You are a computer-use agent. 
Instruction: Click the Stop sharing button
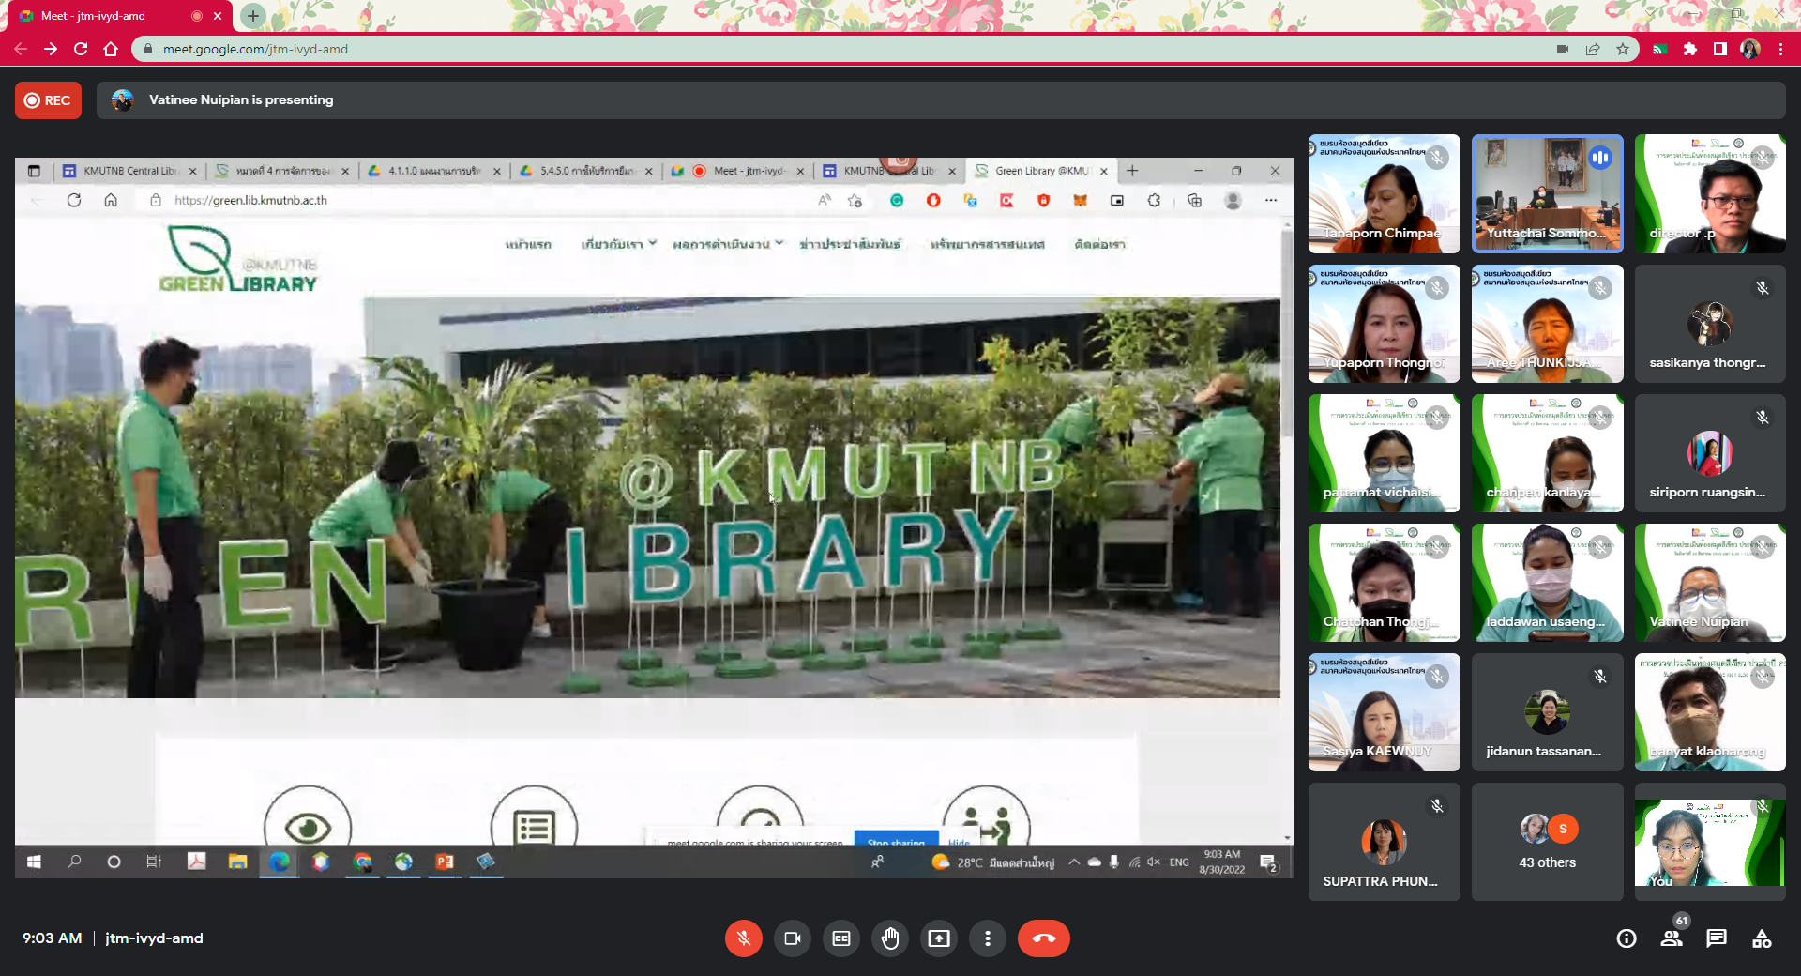click(896, 839)
